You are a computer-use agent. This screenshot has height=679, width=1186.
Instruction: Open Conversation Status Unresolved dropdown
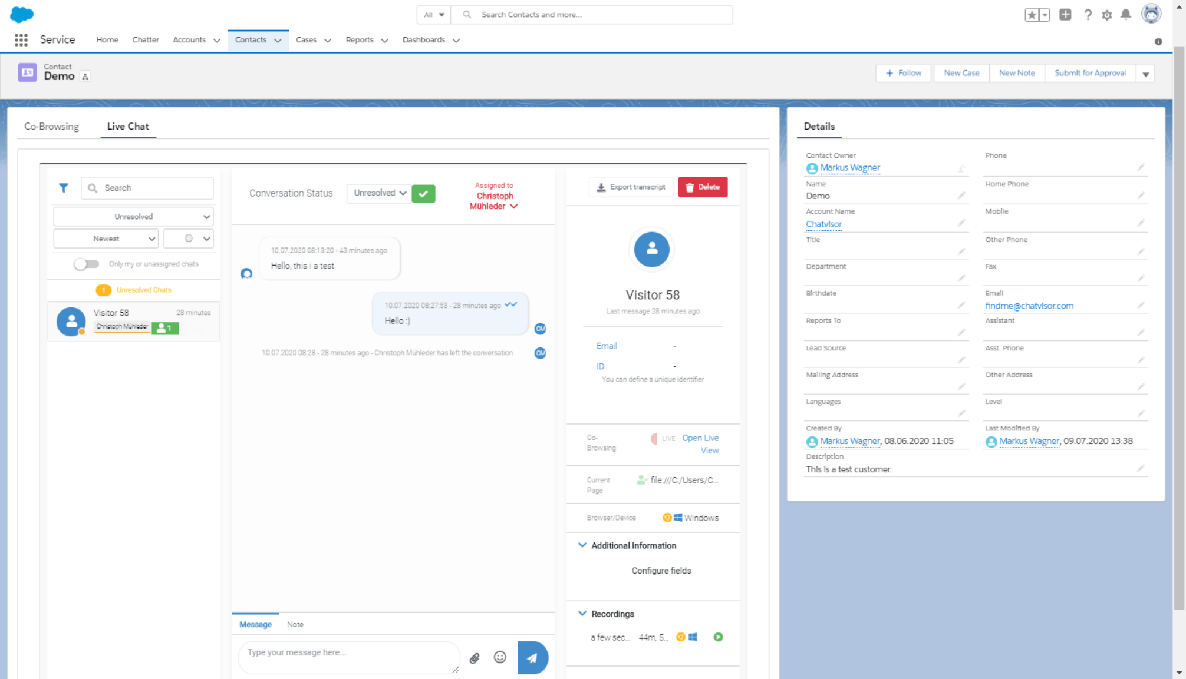coord(379,193)
